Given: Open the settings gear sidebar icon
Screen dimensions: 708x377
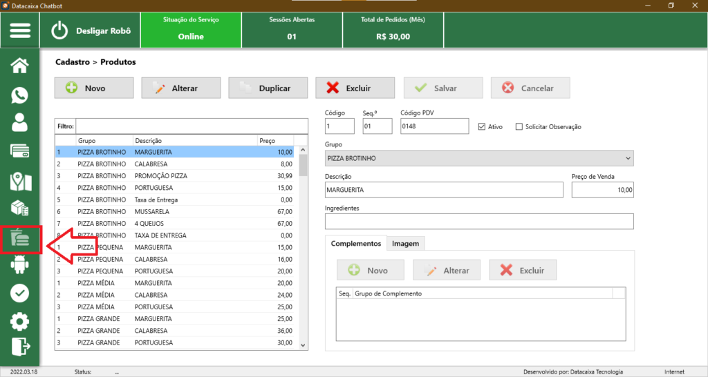Looking at the screenshot, I should click(20, 321).
